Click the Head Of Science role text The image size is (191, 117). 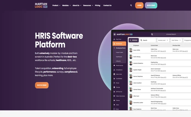click(x=155, y=75)
